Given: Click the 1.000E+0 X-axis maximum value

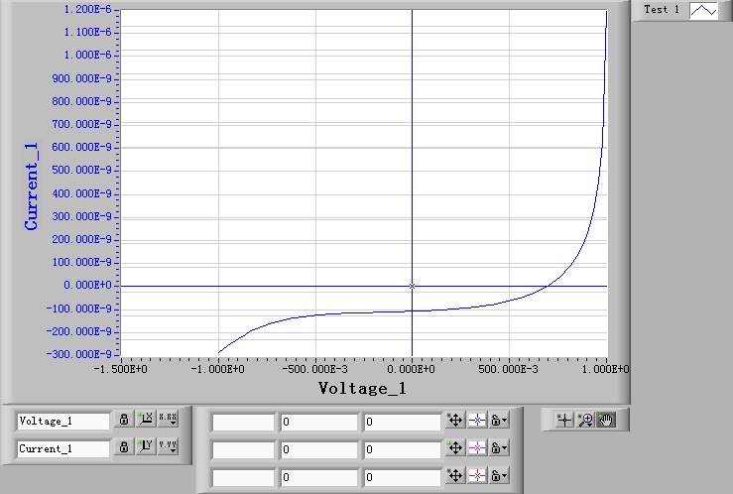Looking at the screenshot, I should (605, 369).
